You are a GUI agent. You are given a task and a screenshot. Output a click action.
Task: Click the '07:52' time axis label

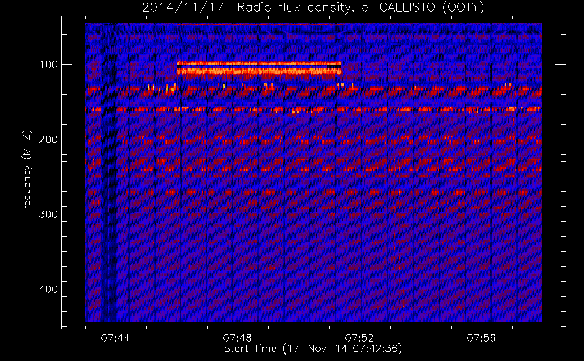point(359,338)
